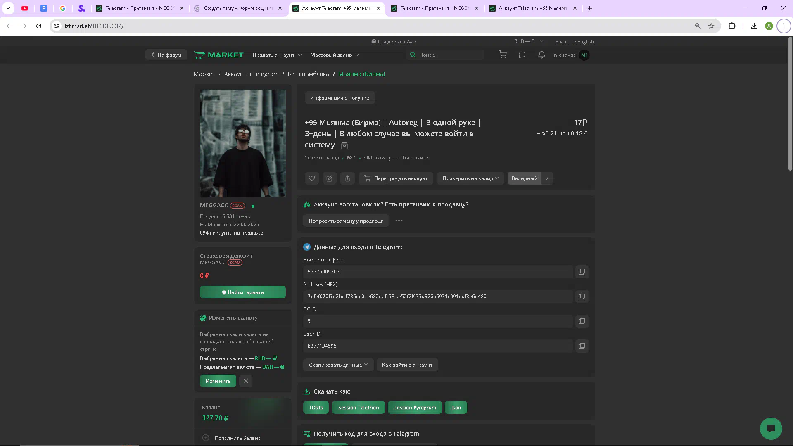
Task: Click the MARKET logo
Action: (219, 55)
